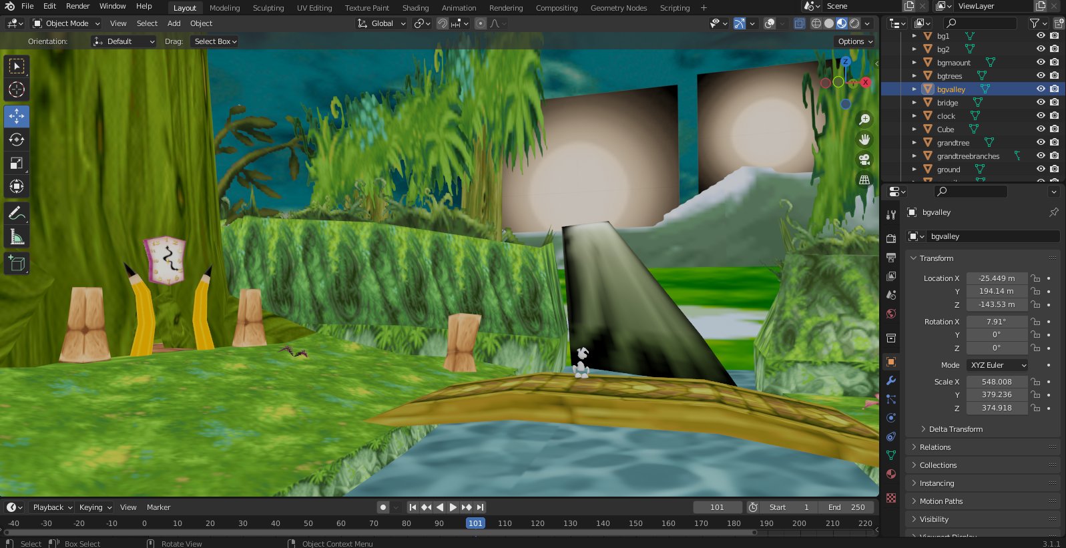
Task: Pick the Rotate tool
Action: 17,140
